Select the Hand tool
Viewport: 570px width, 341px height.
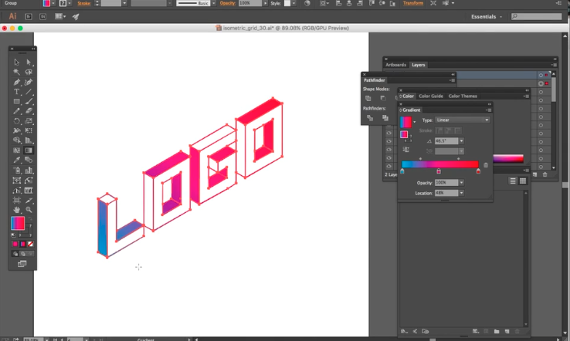pos(17,209)
